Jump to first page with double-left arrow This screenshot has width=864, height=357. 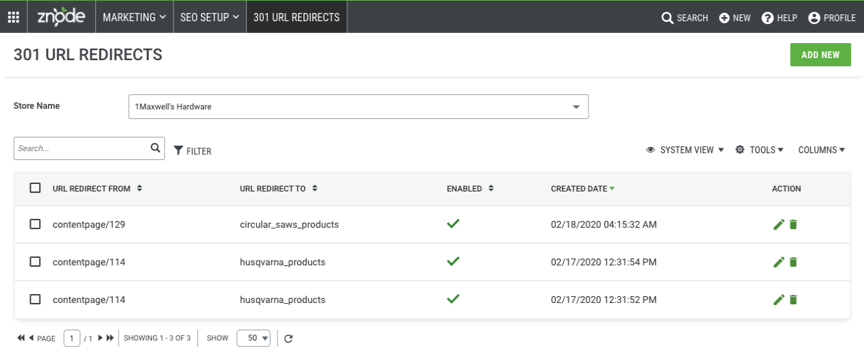pyautogui.click(x=21, y=338)
